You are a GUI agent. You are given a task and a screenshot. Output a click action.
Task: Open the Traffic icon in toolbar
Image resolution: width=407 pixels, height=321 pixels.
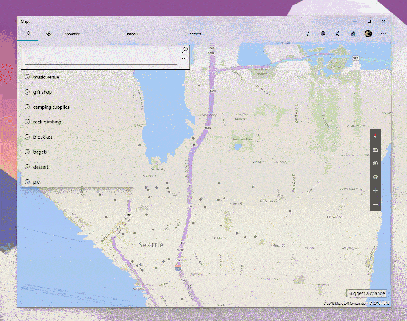[323, 34]
